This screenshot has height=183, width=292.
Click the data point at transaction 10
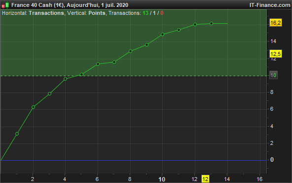click(162, 34)
